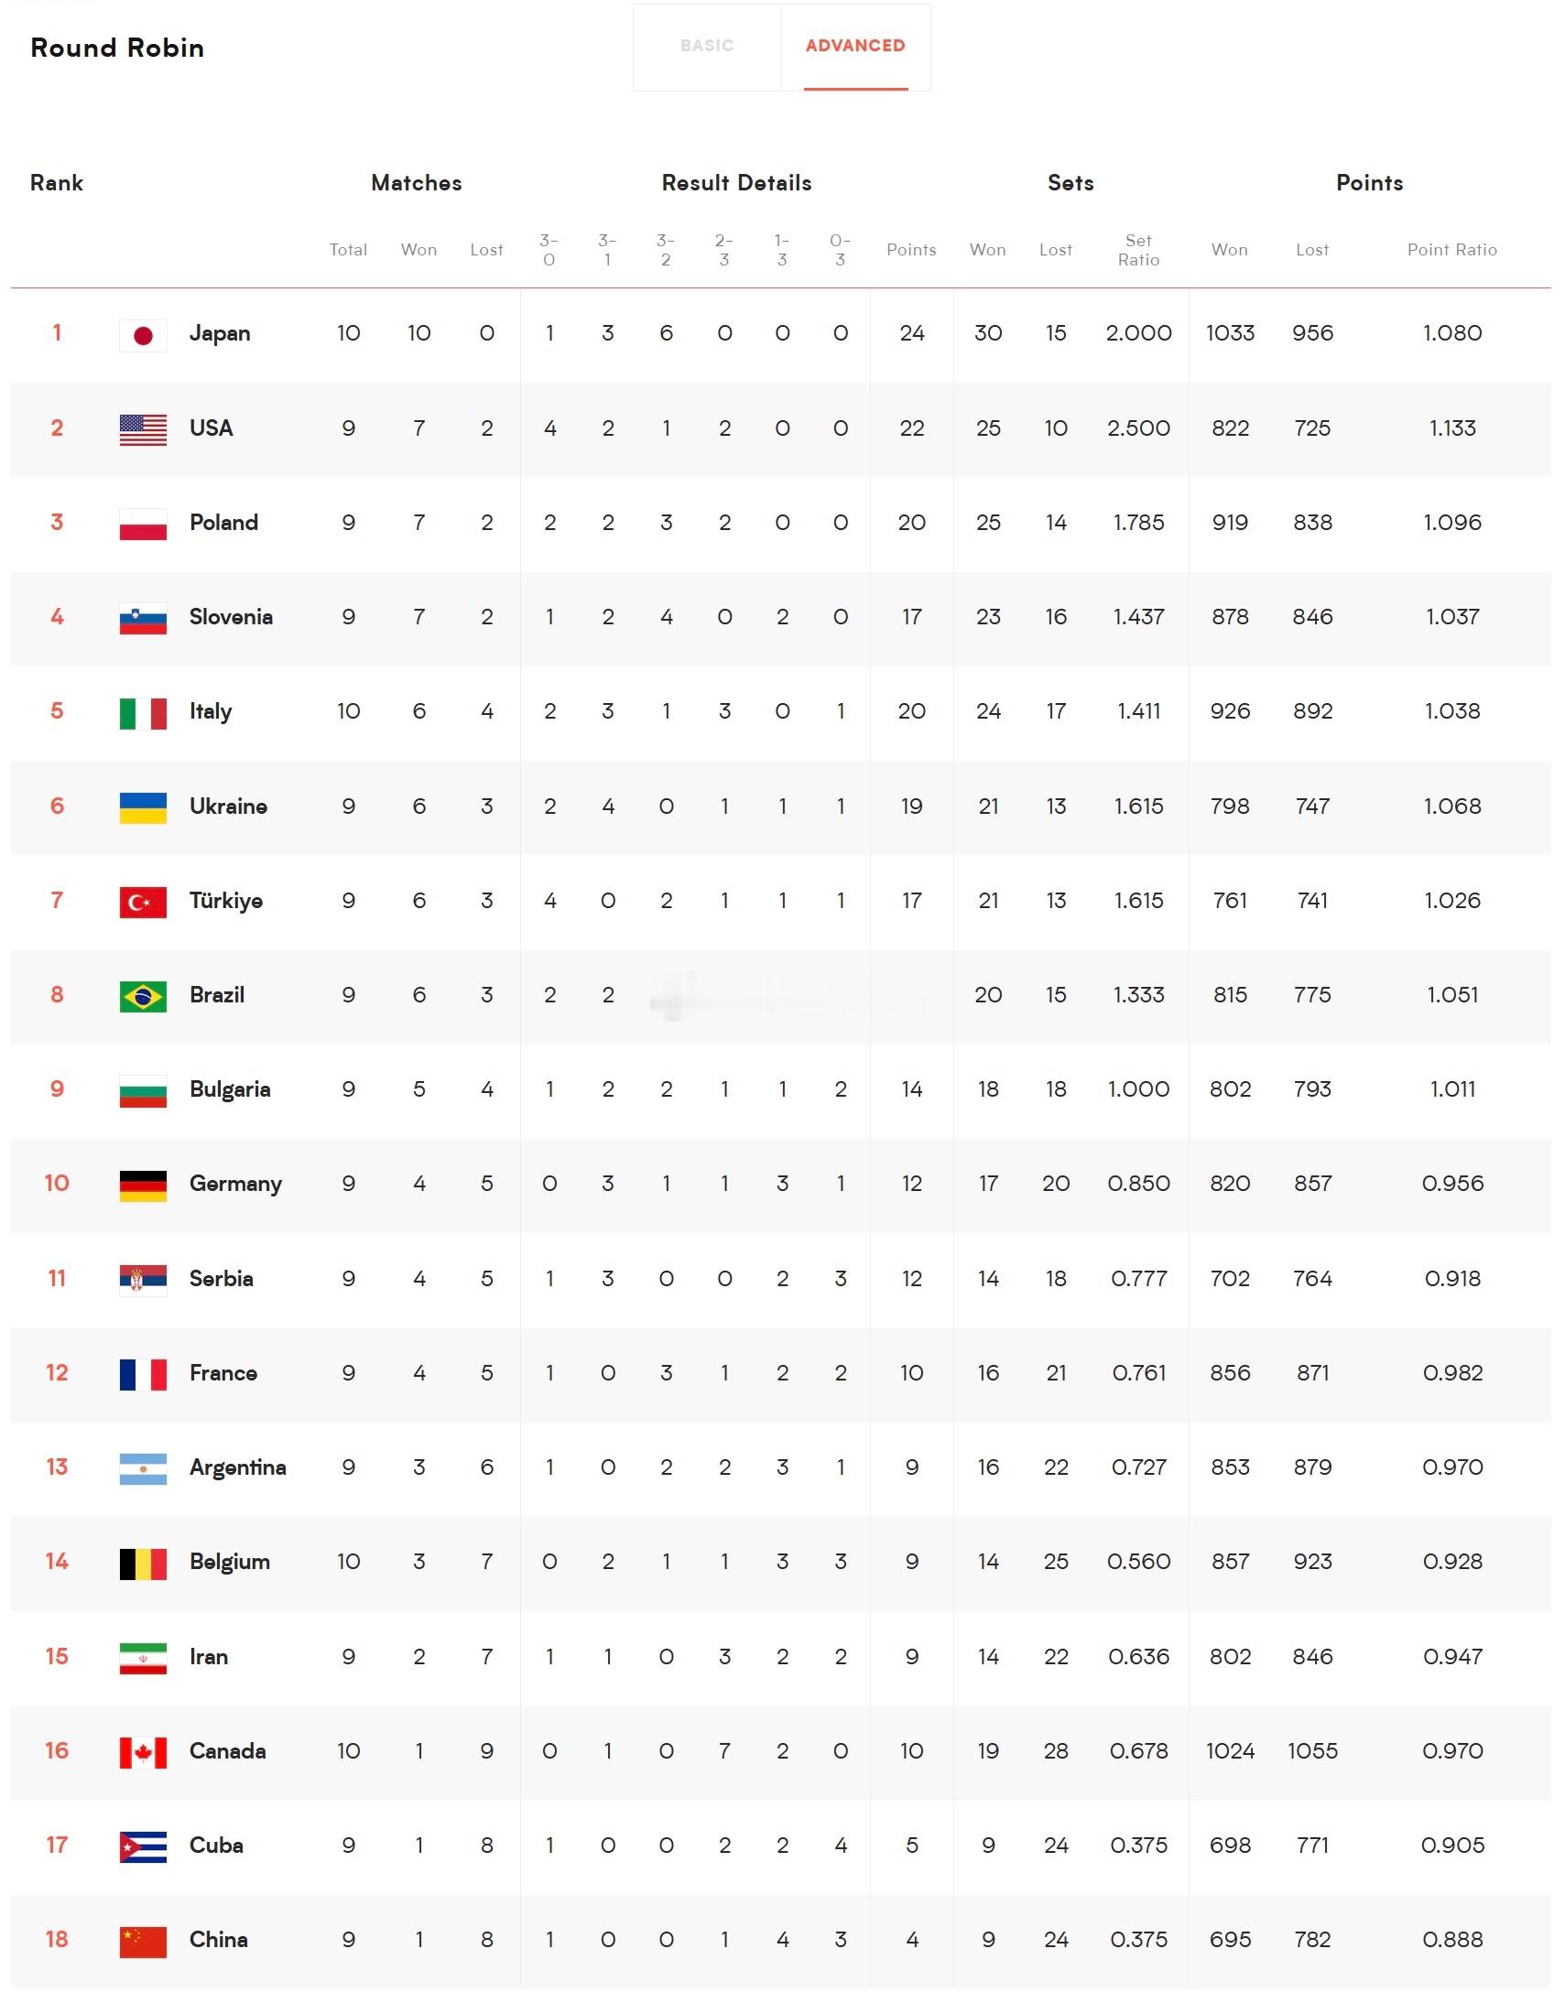Open the France team name
Viewport: 1565px width, 1992px height.
tap(223, 1373)
